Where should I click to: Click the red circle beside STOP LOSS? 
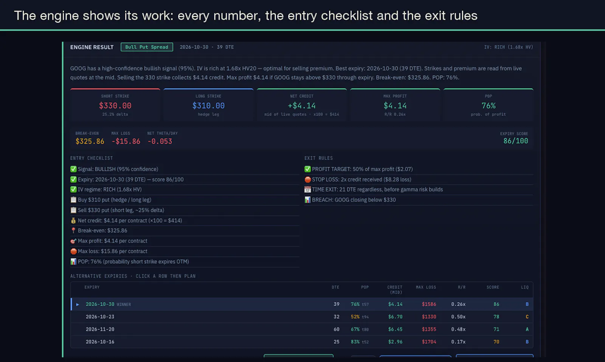click(307, 179)
